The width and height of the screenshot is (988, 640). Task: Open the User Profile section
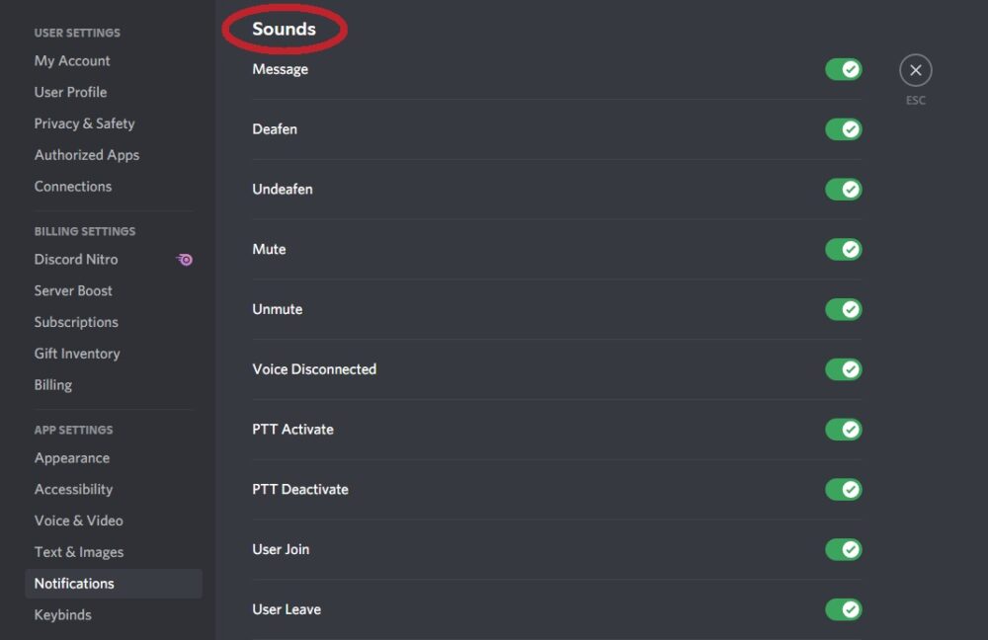69,92
